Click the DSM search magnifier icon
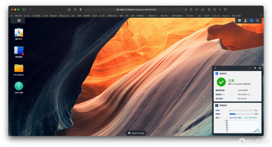The width and height of the screenshot is (272, 147). [257, 21]
